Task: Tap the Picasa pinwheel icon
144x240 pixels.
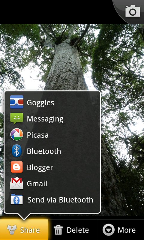Action: tap(17, 134)
